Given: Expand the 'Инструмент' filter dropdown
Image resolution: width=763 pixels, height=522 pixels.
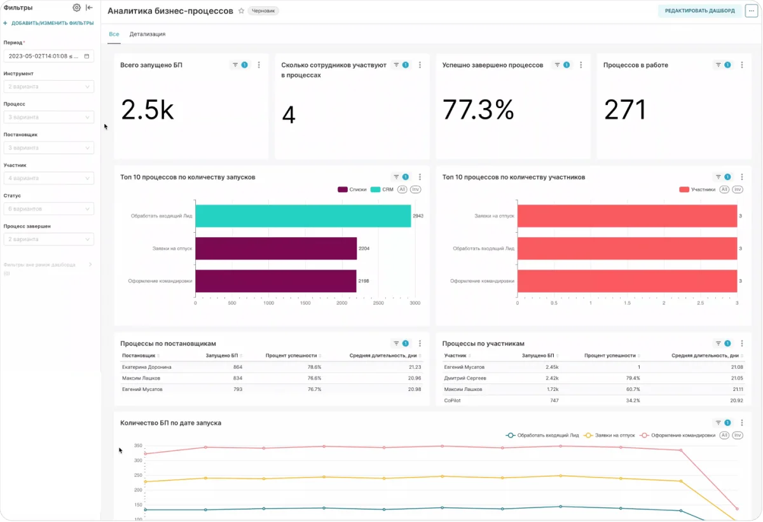Looking at the screenshot, I should pyautogui.click(x=48, y=86).
